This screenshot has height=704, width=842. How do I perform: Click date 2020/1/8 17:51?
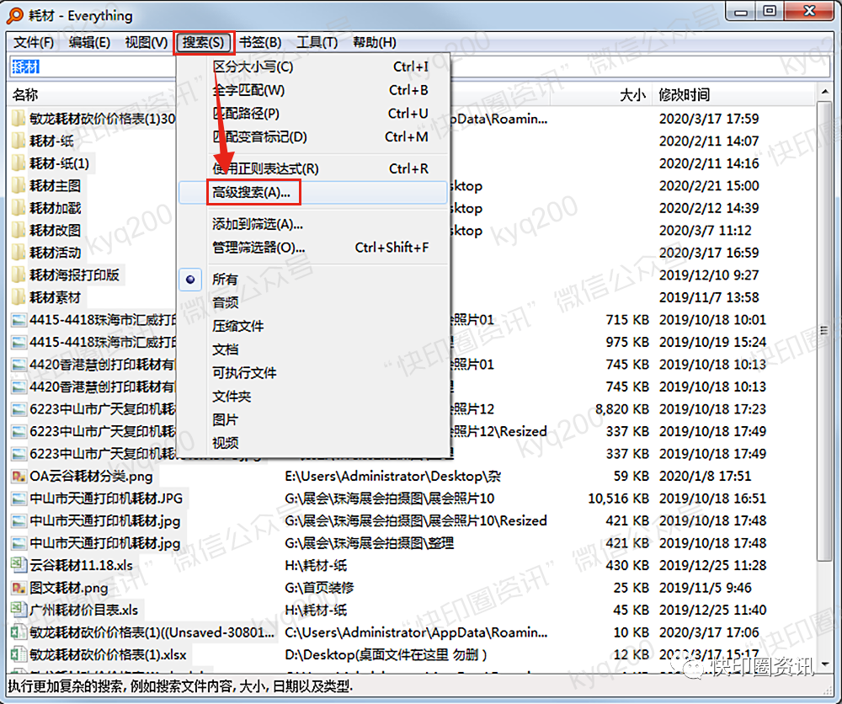click(705, 477)
